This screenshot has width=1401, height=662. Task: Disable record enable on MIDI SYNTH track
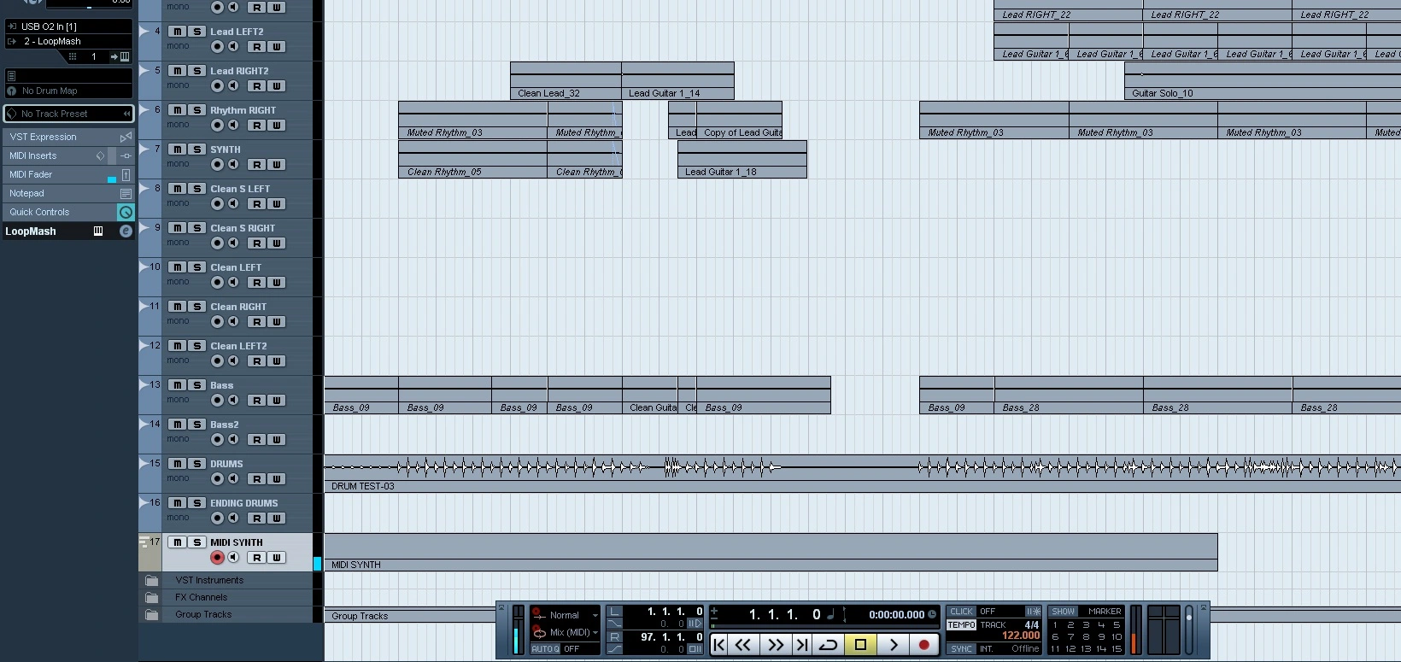coord(217,558)
